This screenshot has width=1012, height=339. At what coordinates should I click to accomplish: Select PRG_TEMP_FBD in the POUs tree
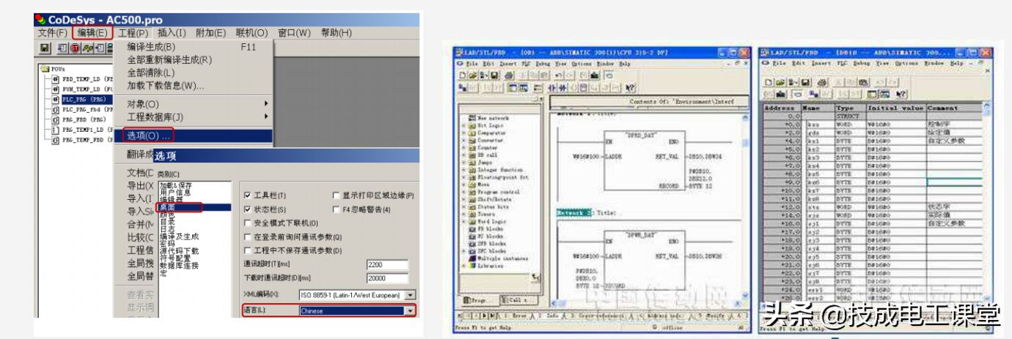point(89,138)
